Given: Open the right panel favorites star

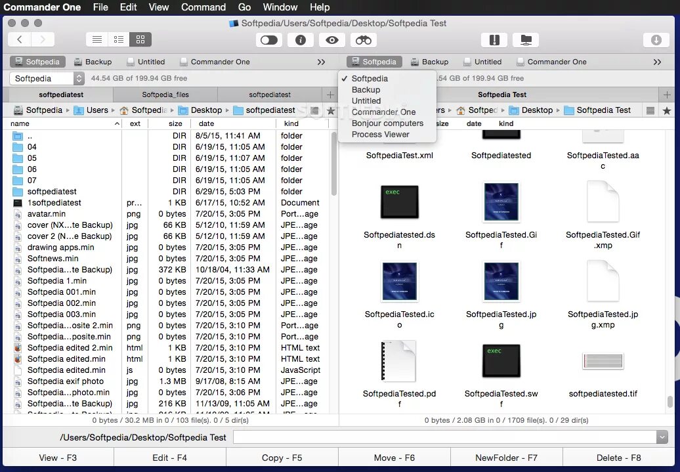Looking at the screenshot, I should pyautogui.click(x=667, y=111).
